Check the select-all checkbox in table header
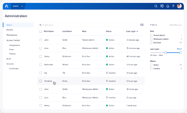The image size is (187, 113). point(40,31)
